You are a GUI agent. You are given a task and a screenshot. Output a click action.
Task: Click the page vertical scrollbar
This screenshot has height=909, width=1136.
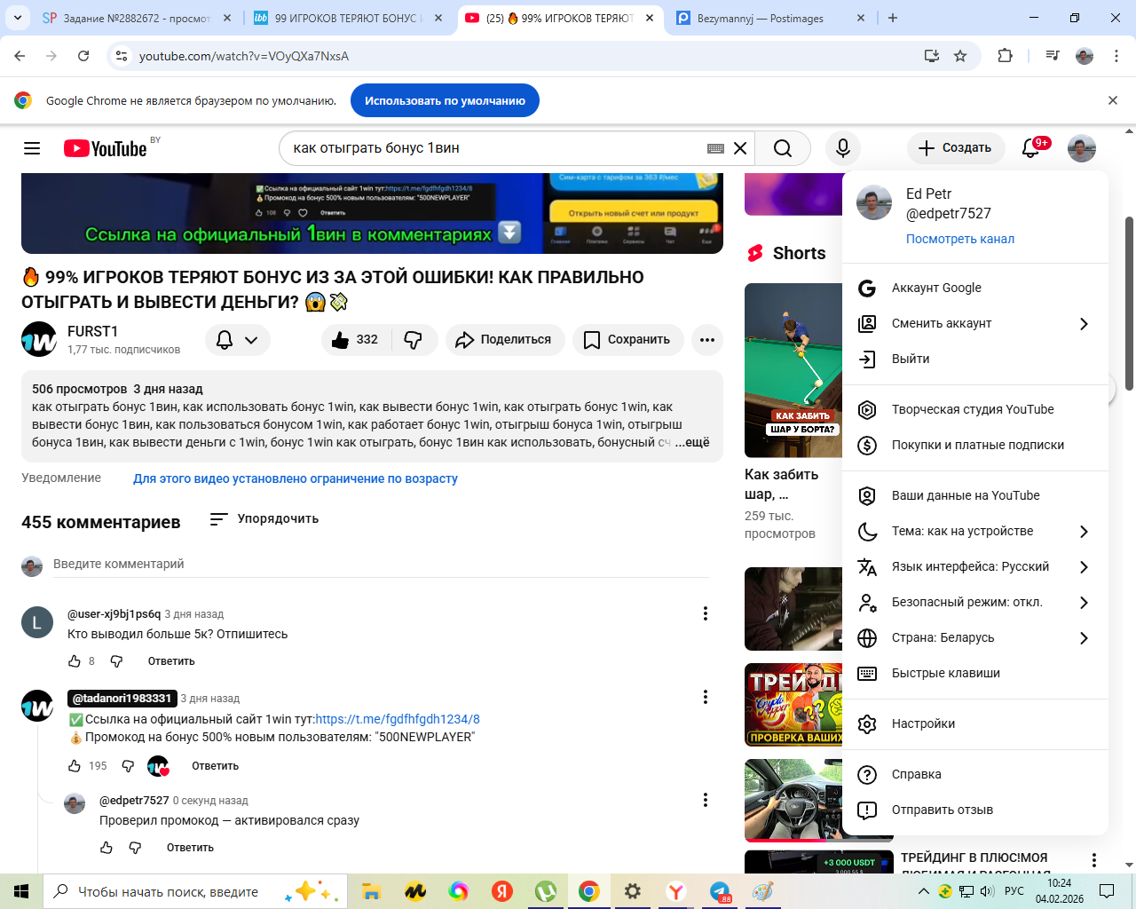point(1129,302)
